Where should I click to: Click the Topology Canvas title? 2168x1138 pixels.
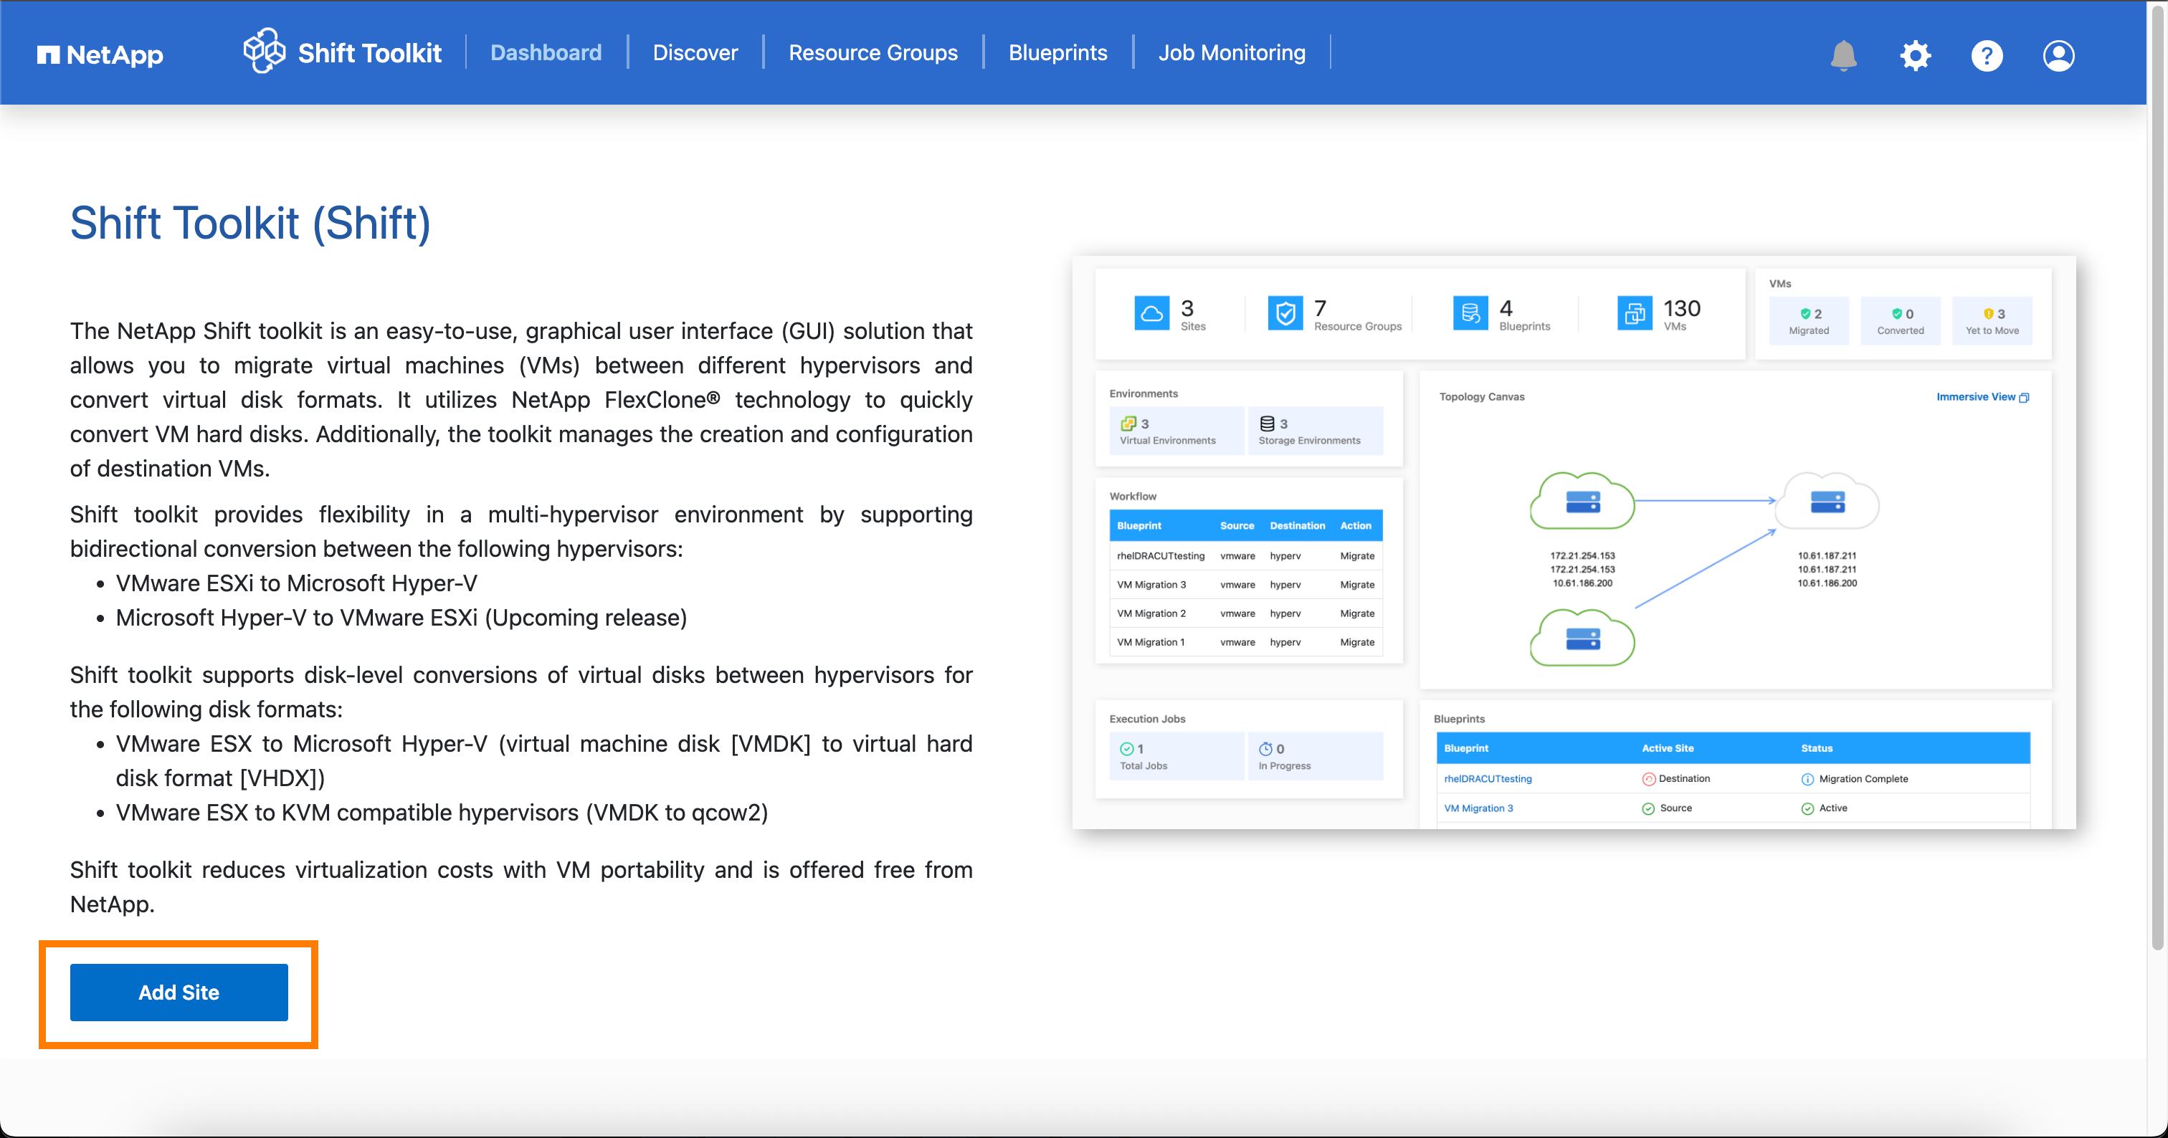tap(1481, 397)
